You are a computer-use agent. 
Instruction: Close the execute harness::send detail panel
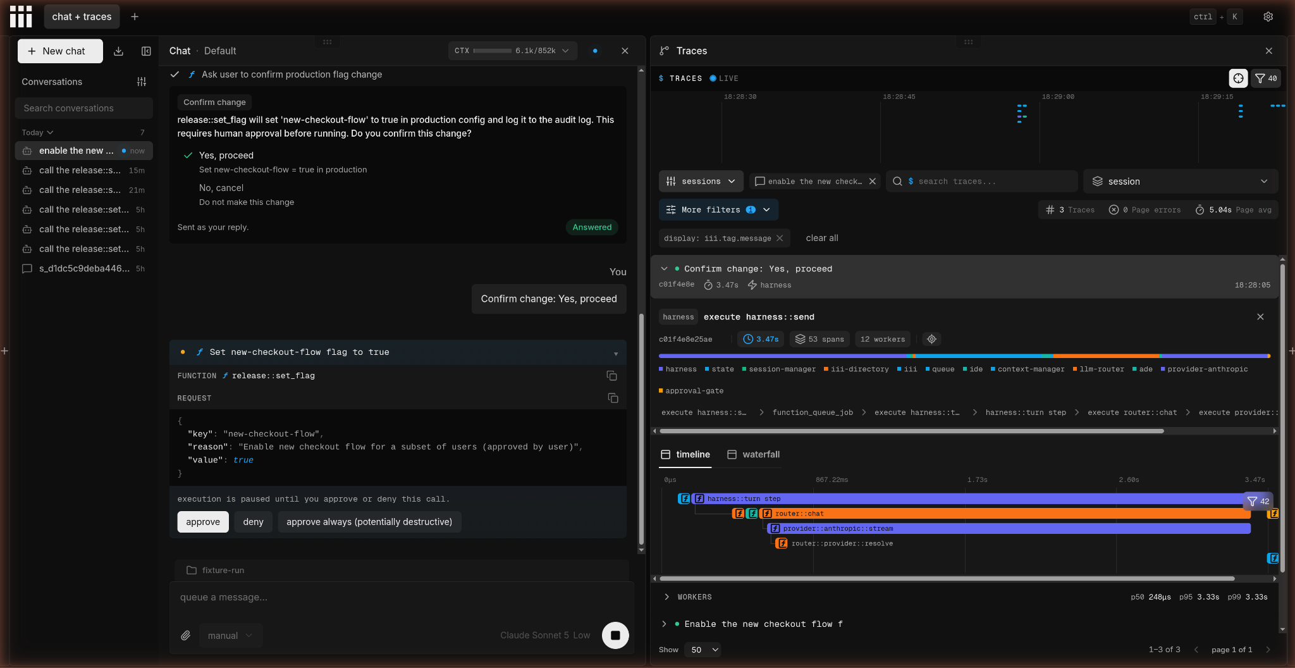click(x=1260, y=317)
